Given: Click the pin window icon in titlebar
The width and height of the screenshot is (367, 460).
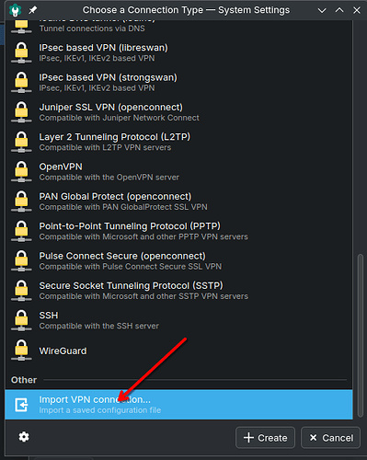Looking at the screenshot, I should click(x=32, y=10).
